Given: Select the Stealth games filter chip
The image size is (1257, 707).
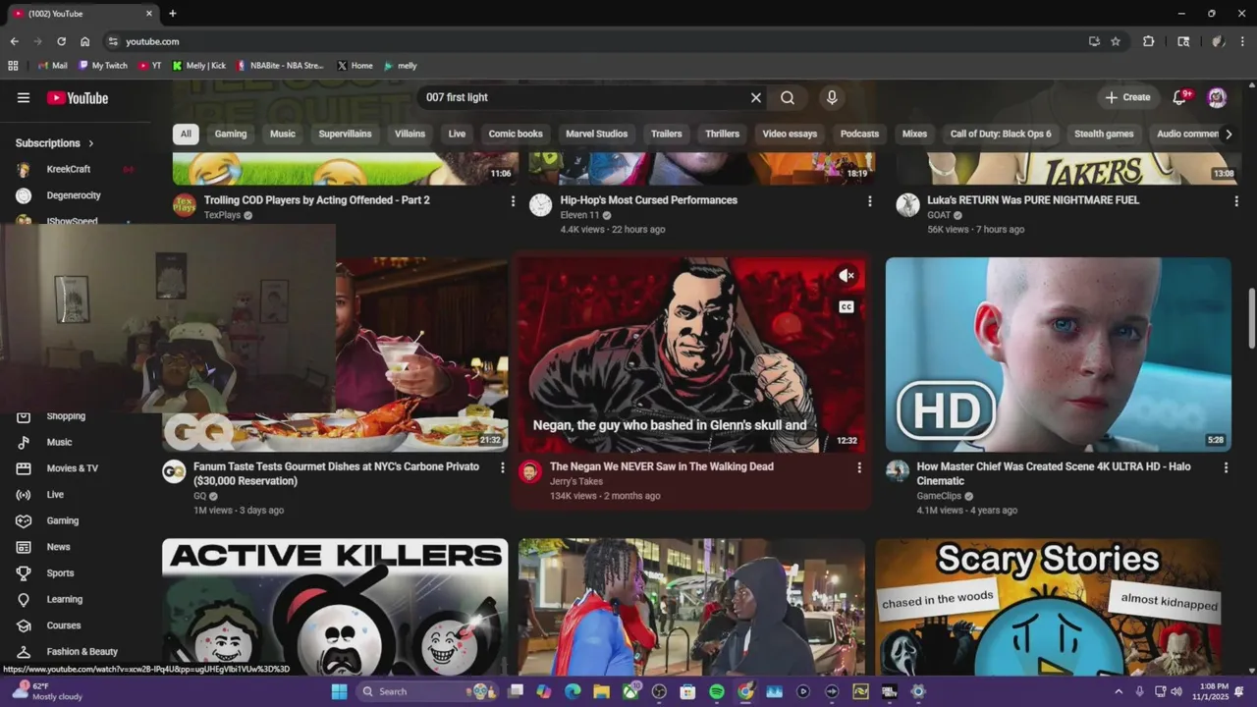Looking at the screenshot, I should coord(1104,134).
